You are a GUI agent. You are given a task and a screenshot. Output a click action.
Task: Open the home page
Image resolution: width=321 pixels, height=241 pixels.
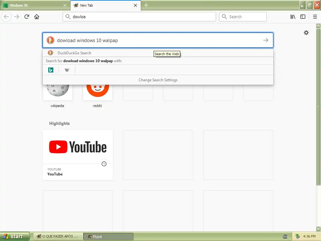(x=37, y=17)
